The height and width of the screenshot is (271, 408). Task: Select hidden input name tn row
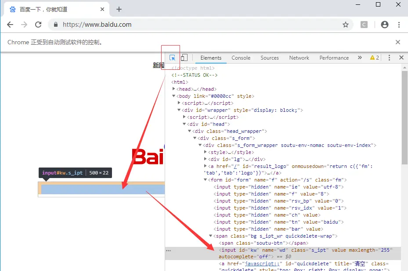tap(279, 222)
